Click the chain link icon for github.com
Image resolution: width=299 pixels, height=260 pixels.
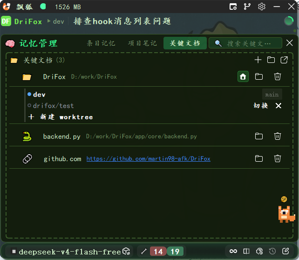point(27,159)
